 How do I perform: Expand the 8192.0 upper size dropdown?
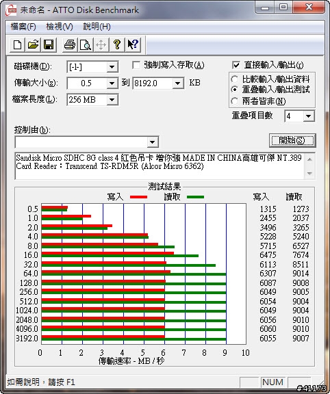(x=178, y=83)
